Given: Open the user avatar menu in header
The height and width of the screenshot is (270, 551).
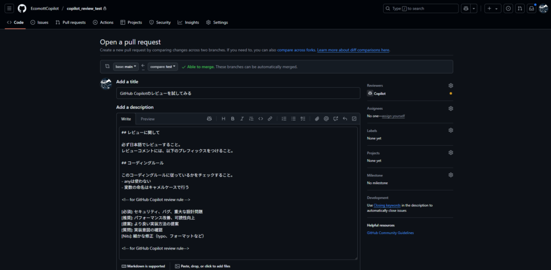Looking at the screenshot, I should [x=543, y=9].
